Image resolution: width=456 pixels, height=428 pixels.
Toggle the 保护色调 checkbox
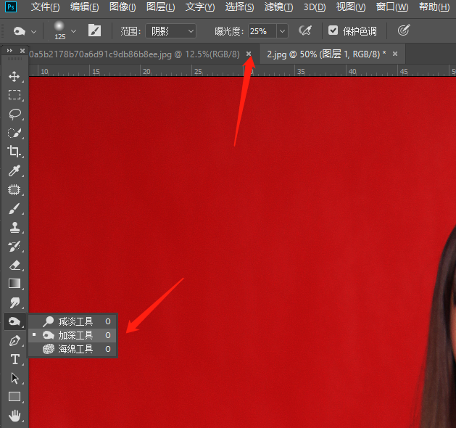[333, 31]
